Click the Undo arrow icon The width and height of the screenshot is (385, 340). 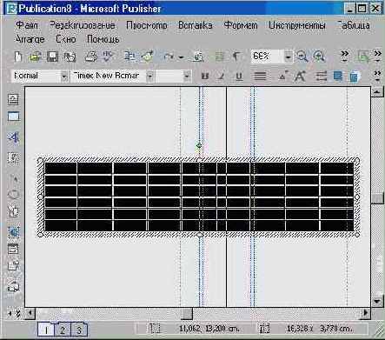(168, 57)
